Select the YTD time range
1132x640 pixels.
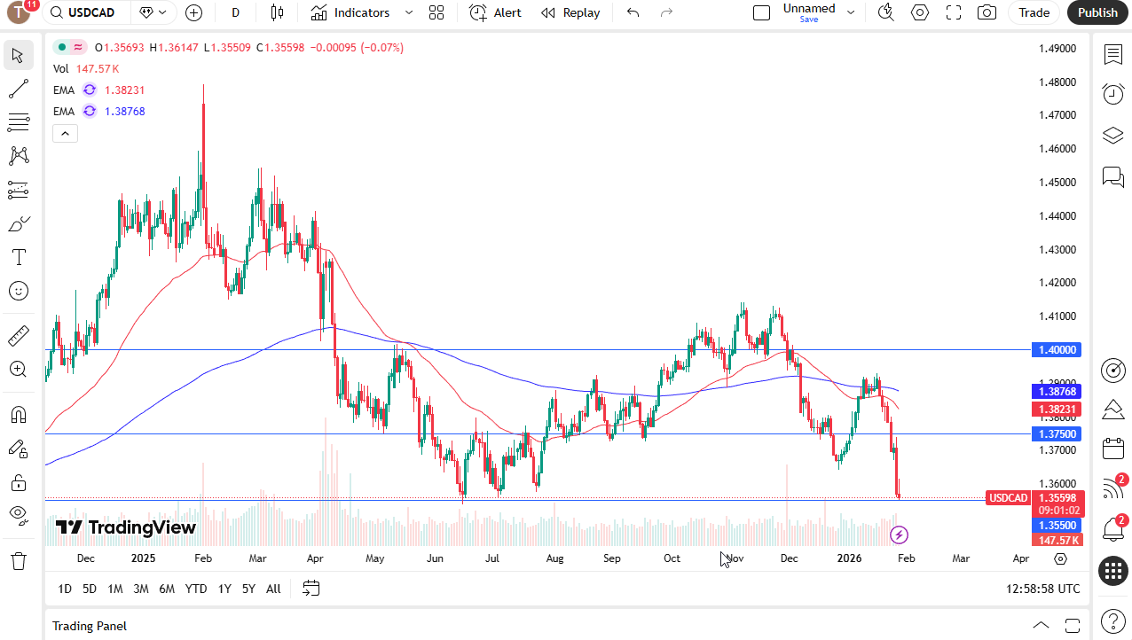click(x=196, y=589)
